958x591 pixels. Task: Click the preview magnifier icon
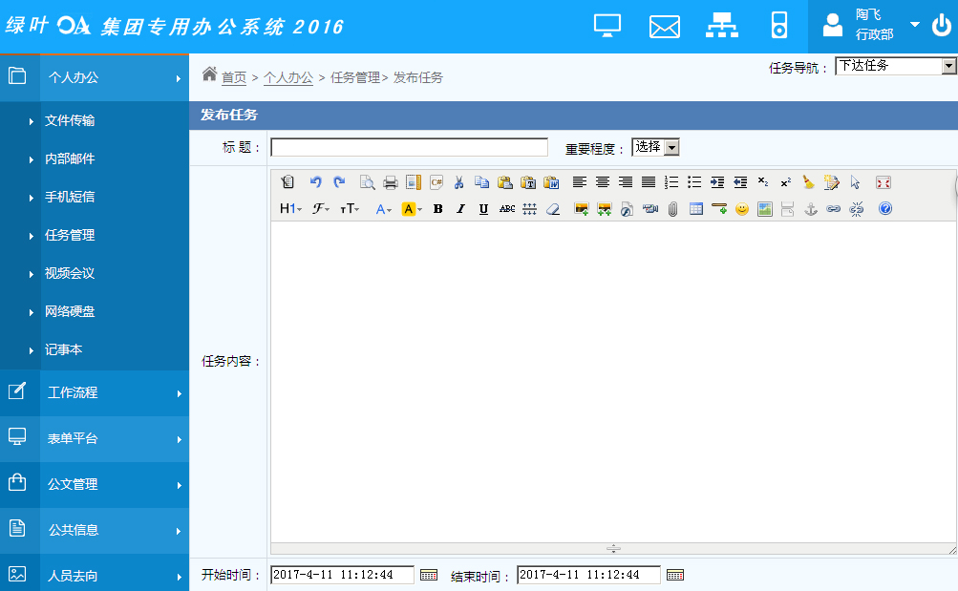click(x=367, y=182)
